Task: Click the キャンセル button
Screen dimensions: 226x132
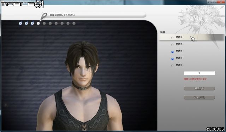Action: click(199, 98)
